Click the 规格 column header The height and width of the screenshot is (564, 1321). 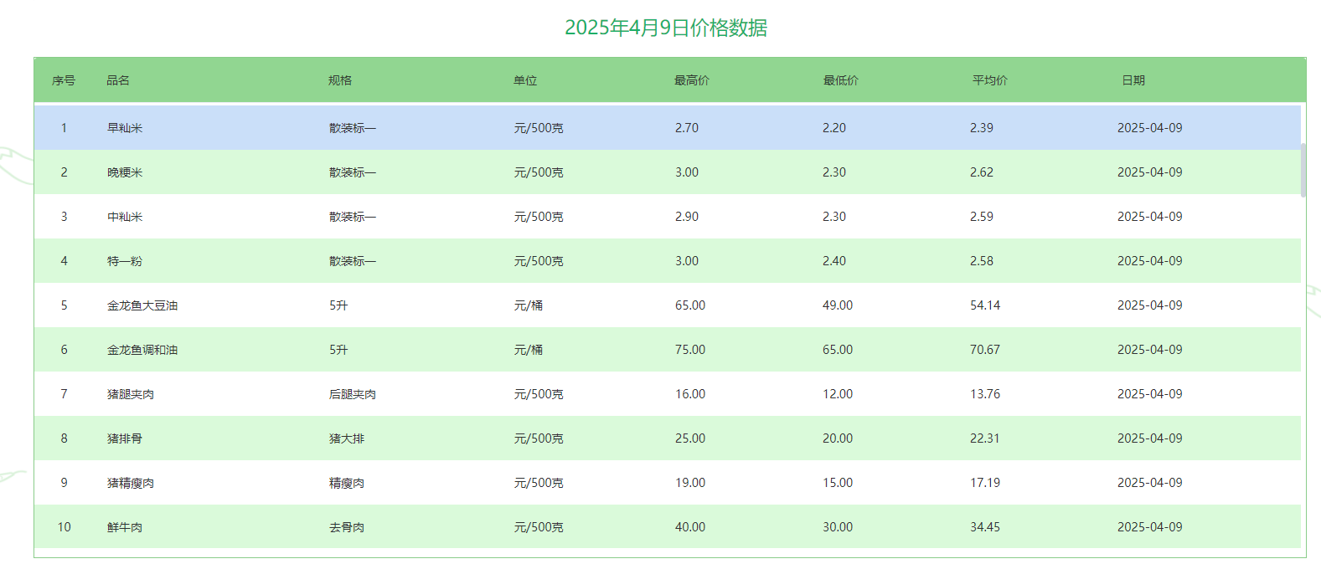340,80
